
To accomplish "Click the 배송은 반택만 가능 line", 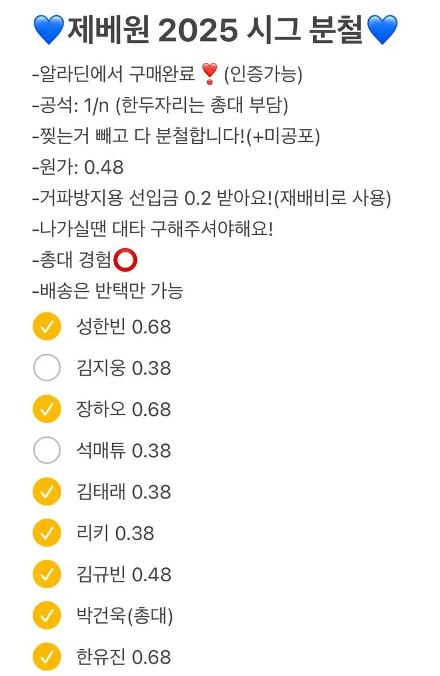I will click(x=108, y=291).
